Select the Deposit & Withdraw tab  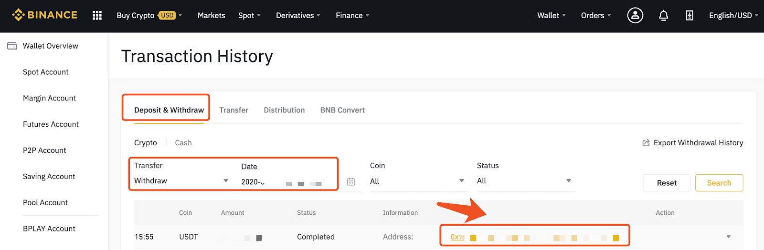click(x=169, y=110)
